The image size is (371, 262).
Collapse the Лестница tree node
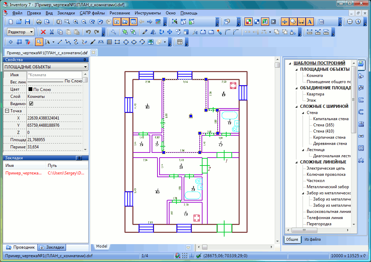(x=303, y=150)
